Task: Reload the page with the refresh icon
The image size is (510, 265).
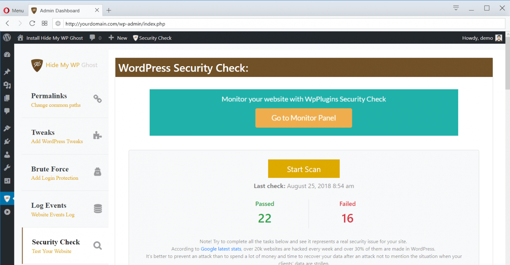Action: click(x=32, y=23)
